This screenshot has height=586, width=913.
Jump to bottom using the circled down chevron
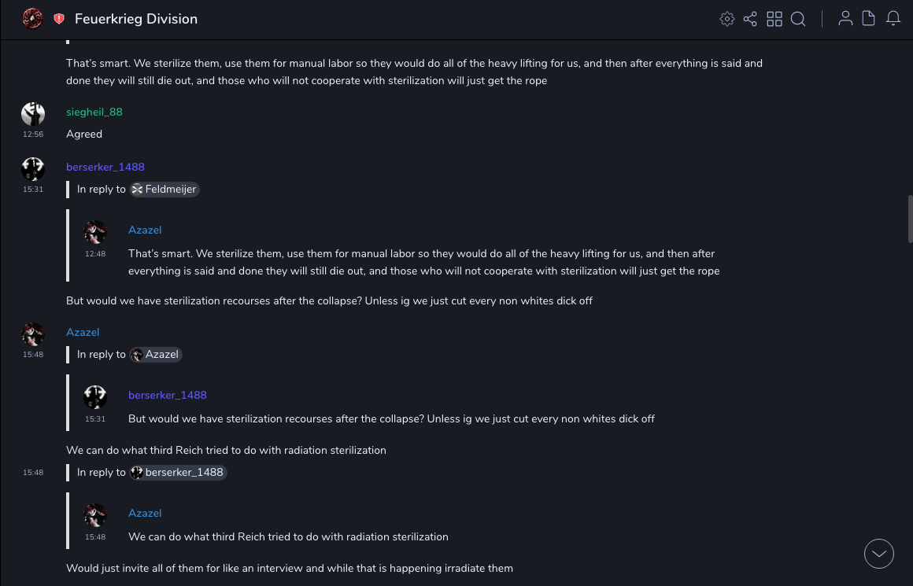click(879, 554)
